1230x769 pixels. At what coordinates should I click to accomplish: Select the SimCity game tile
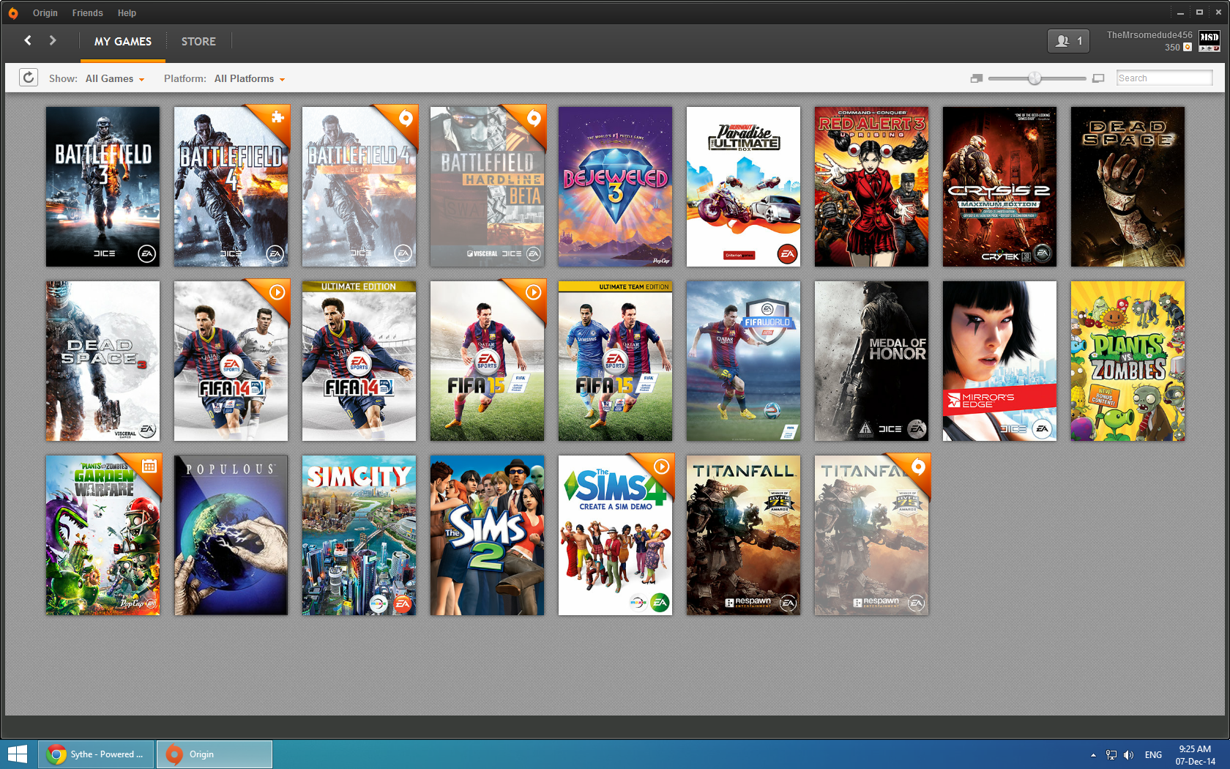tap(359, 535)
